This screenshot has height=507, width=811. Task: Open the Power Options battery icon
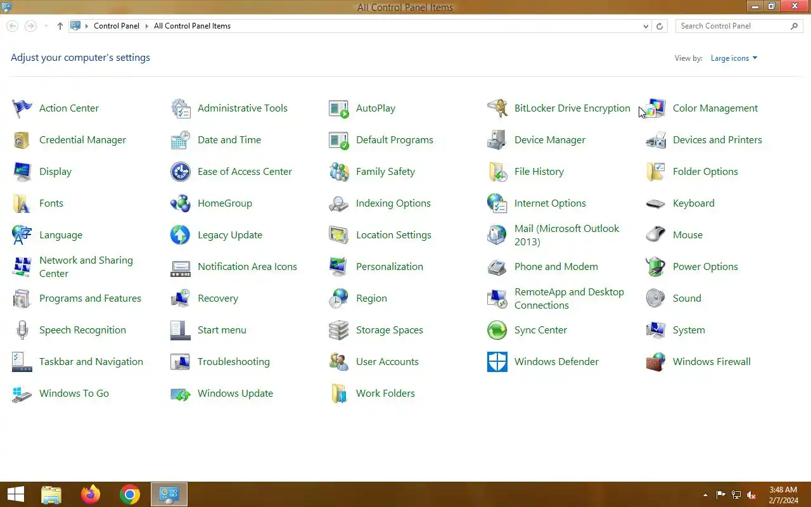tap(656, 267)
